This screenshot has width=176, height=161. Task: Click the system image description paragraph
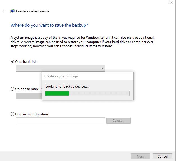(82, 42)
